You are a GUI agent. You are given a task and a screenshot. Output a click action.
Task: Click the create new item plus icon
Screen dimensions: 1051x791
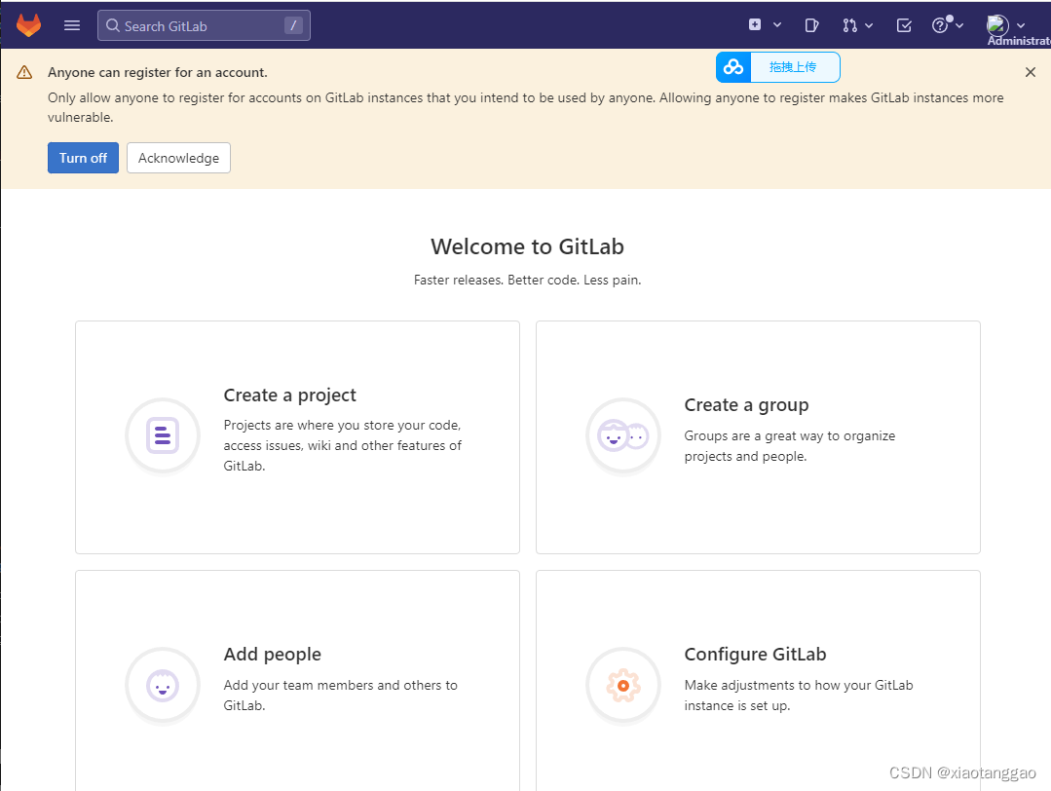tap(757, 24)
